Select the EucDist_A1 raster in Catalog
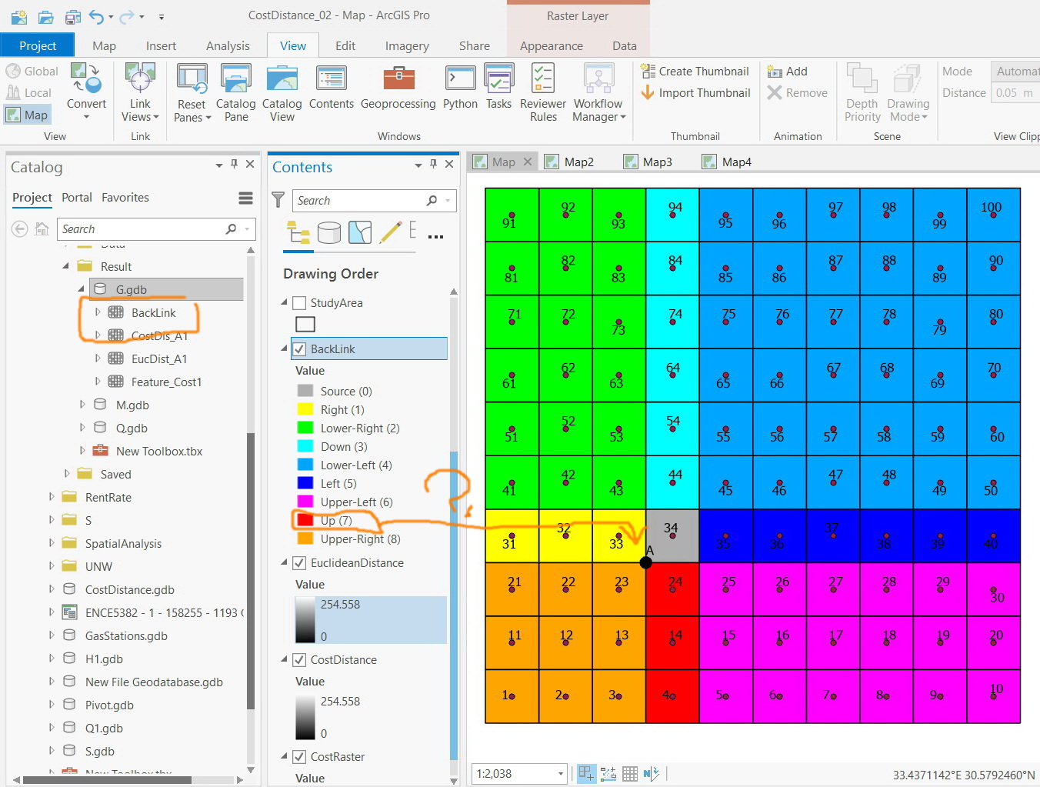The image size is (1040, 787). pos(159,358)
